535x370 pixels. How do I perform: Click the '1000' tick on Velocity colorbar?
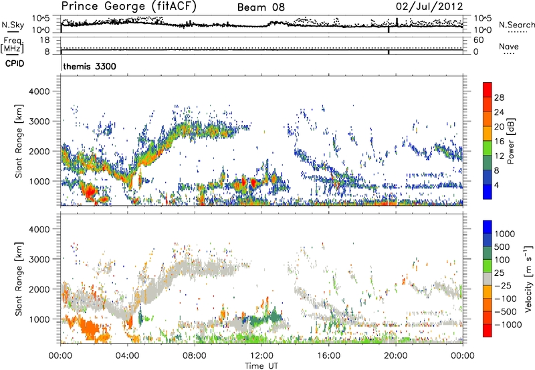pos(505,234)
